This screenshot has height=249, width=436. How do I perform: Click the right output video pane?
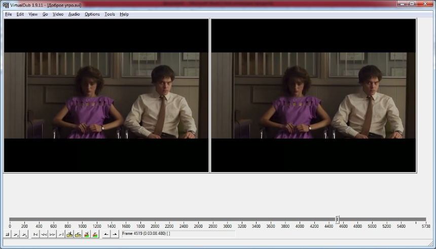click(x=314, y=96)
